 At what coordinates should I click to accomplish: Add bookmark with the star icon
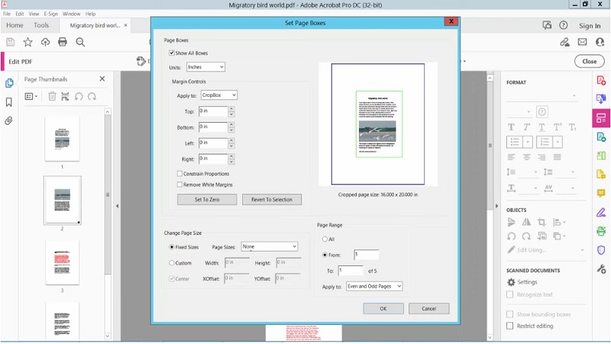point(27,42)
